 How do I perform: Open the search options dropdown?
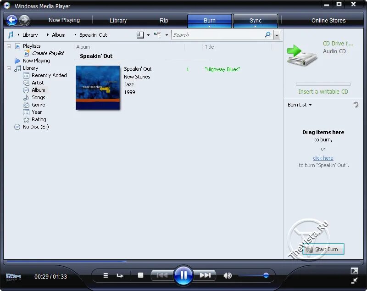pos(277,35)
